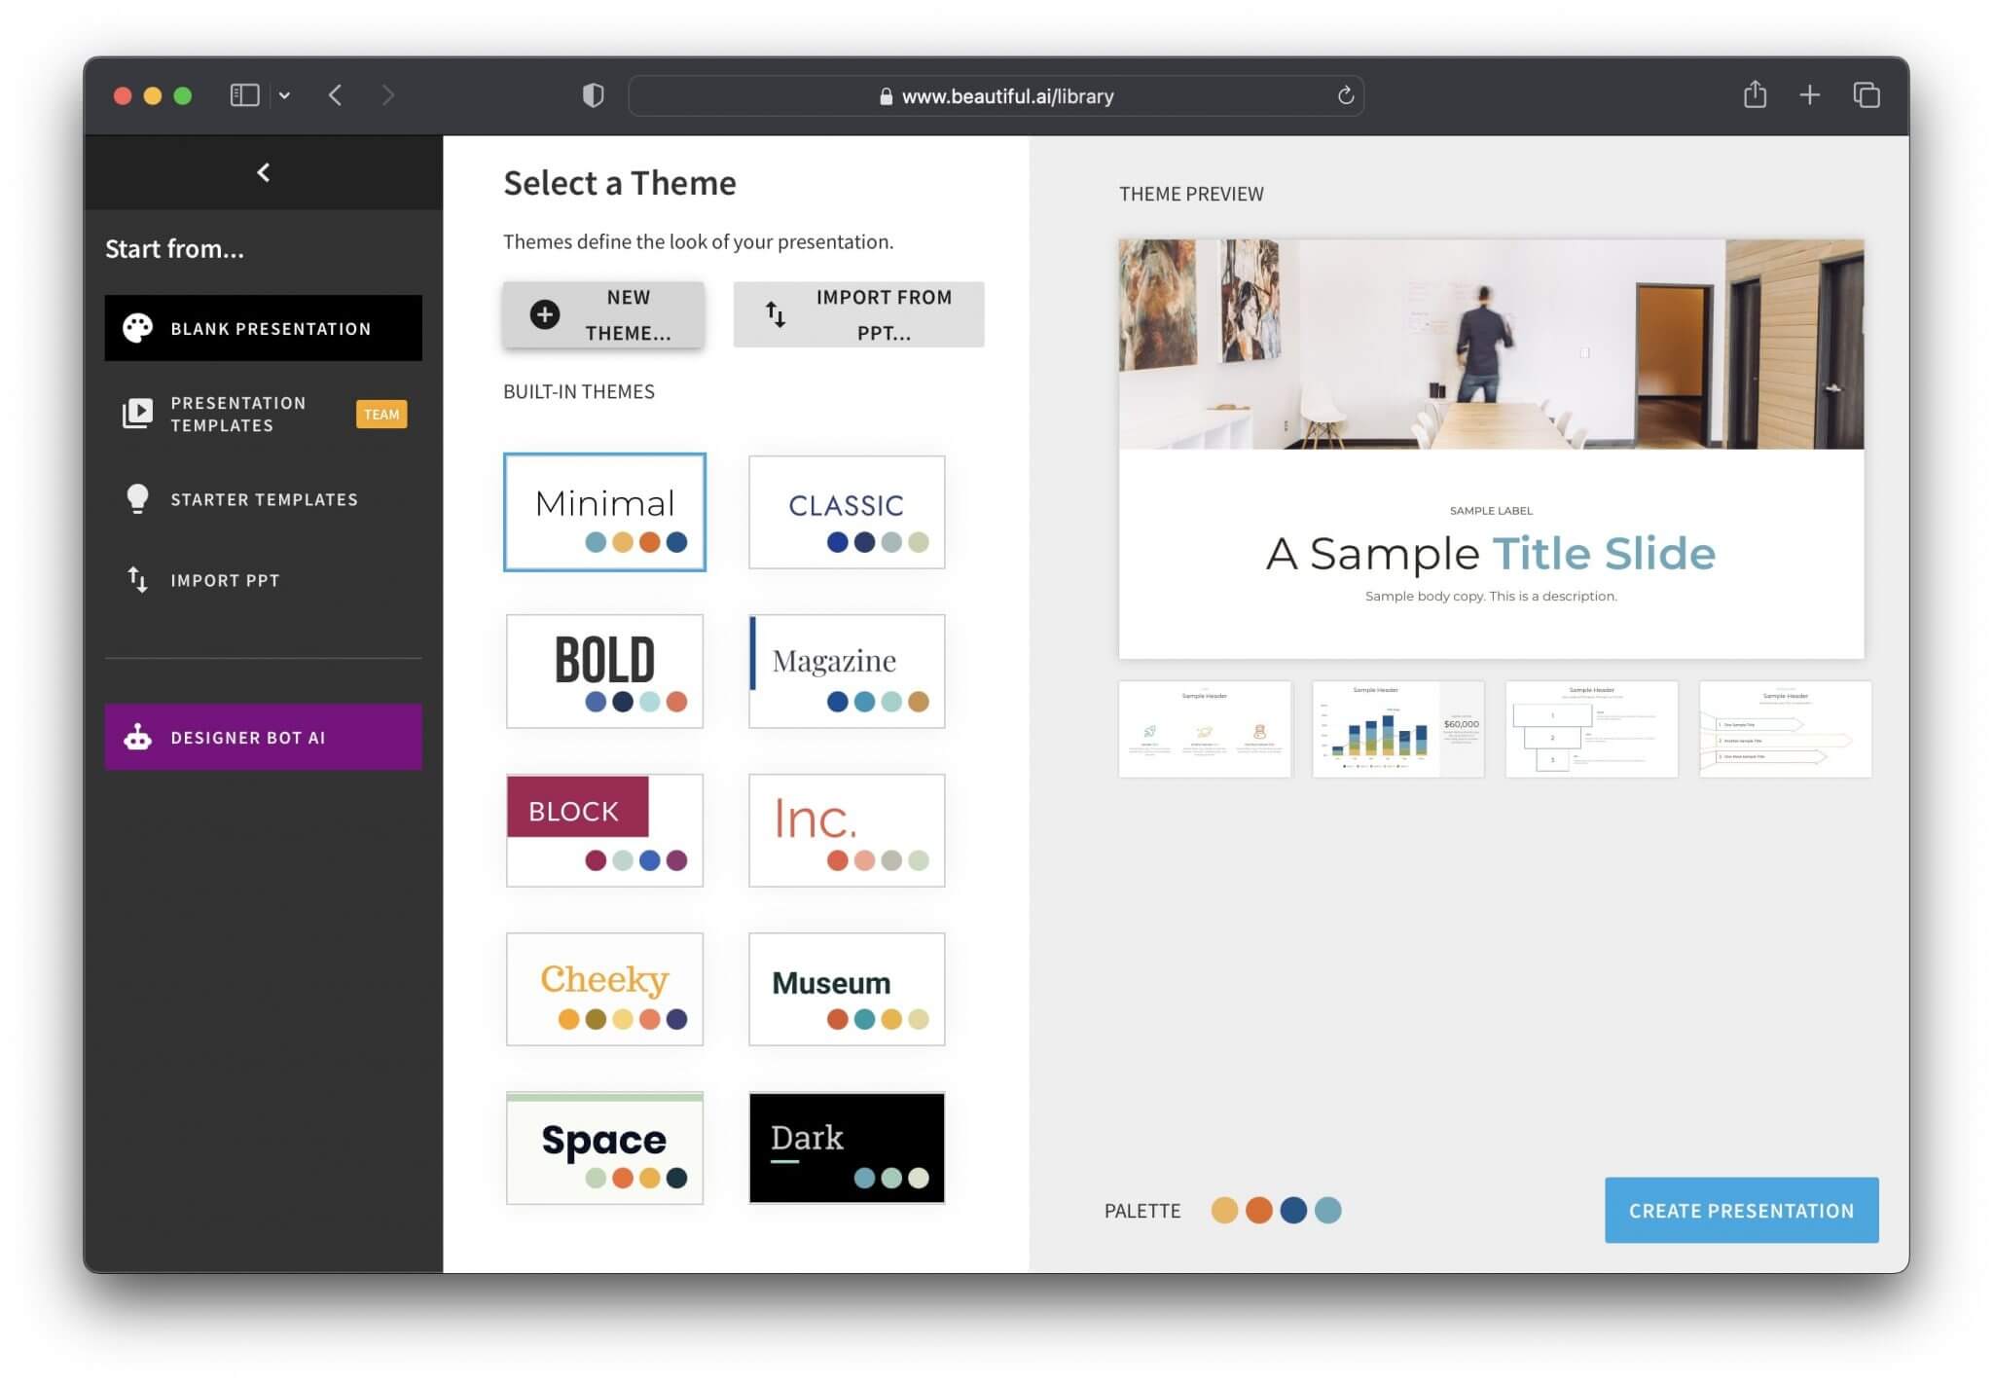Toggle the Safari sidebar visibility
This screenshot has height=1384, width=1993.
click(x=243, y=94)
